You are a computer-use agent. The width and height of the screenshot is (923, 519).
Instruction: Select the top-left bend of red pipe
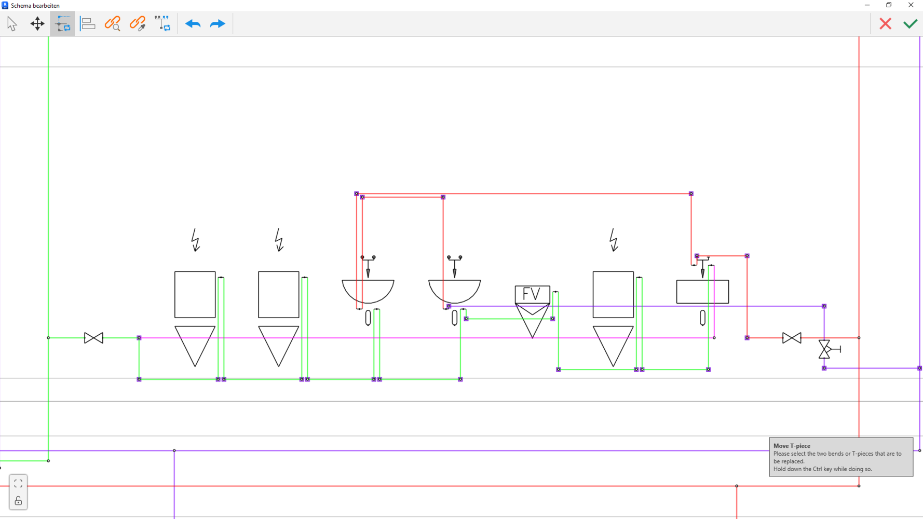tap(357, 194)
